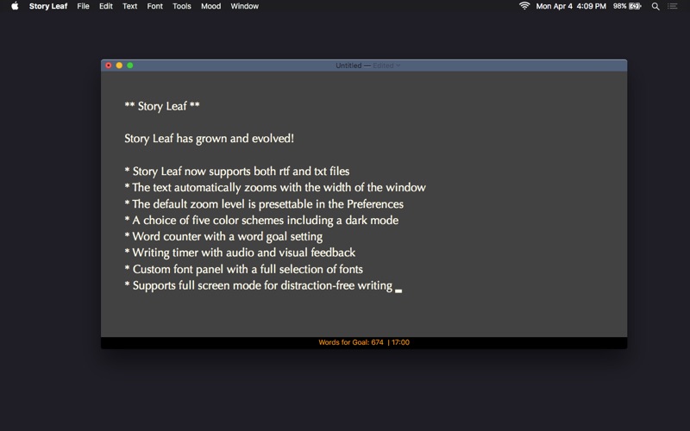The width and height of the screenshot is (690, 431).
Task: Click the default zoom level Preferences line
Action: coord(264,204)
